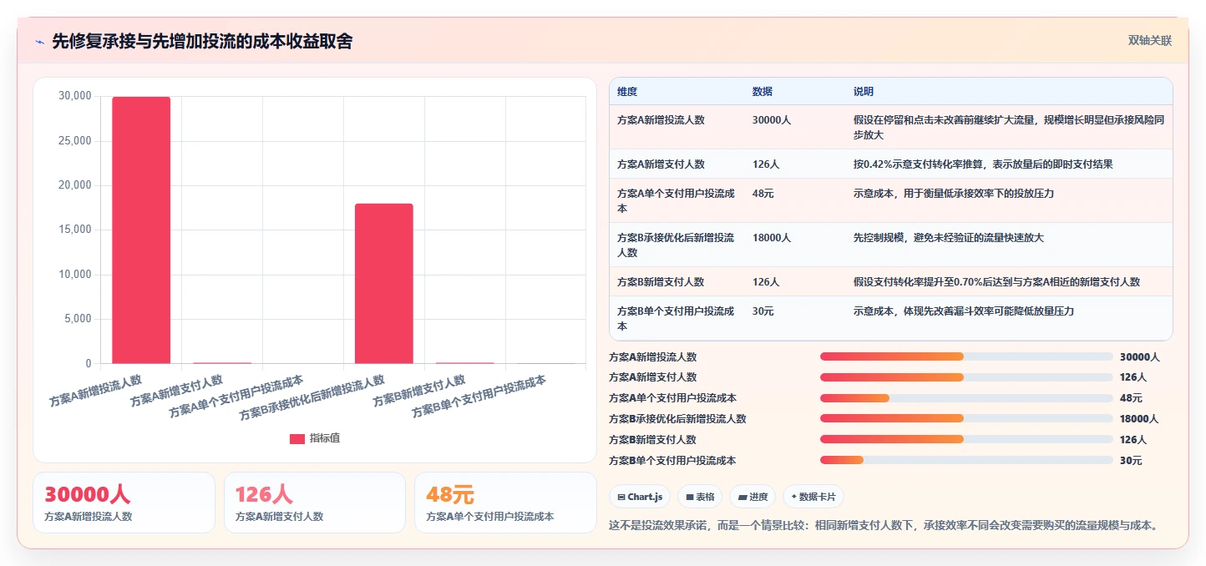Click the table's 方案A新增支付人数 row label
This screenshot has height=566, width=1206.
pos(661,164)
